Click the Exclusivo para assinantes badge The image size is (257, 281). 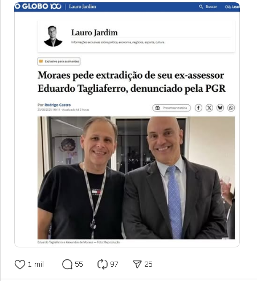click(59, 62)
